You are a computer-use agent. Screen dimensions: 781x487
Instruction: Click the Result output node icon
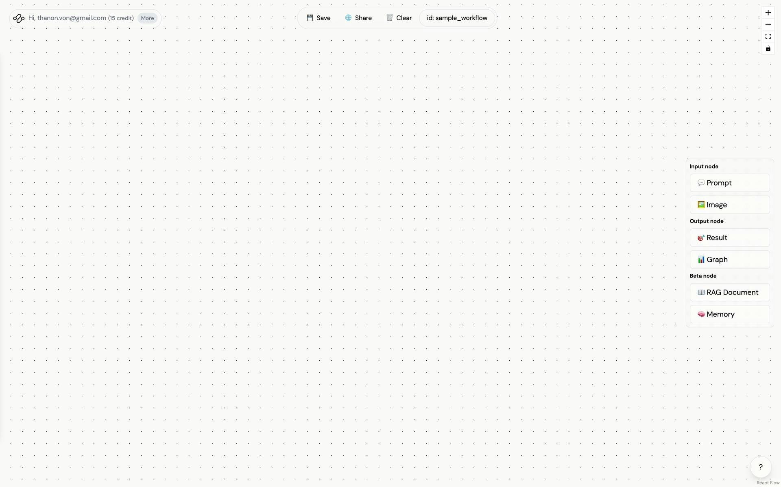click(x=700, y=237)
